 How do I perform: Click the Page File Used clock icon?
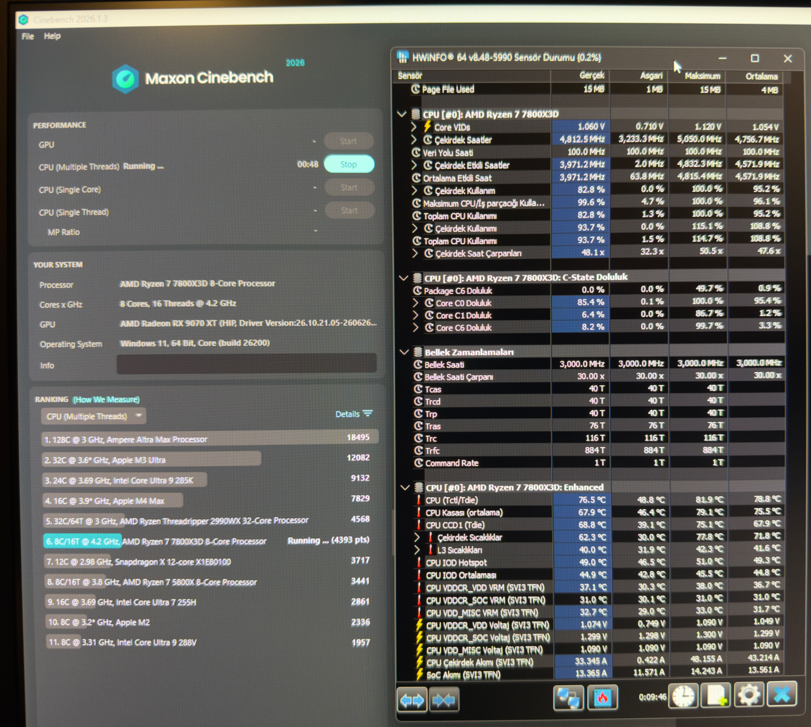(415, 89)
